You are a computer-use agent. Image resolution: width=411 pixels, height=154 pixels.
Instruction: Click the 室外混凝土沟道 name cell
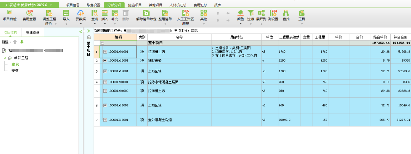point(179,120)
